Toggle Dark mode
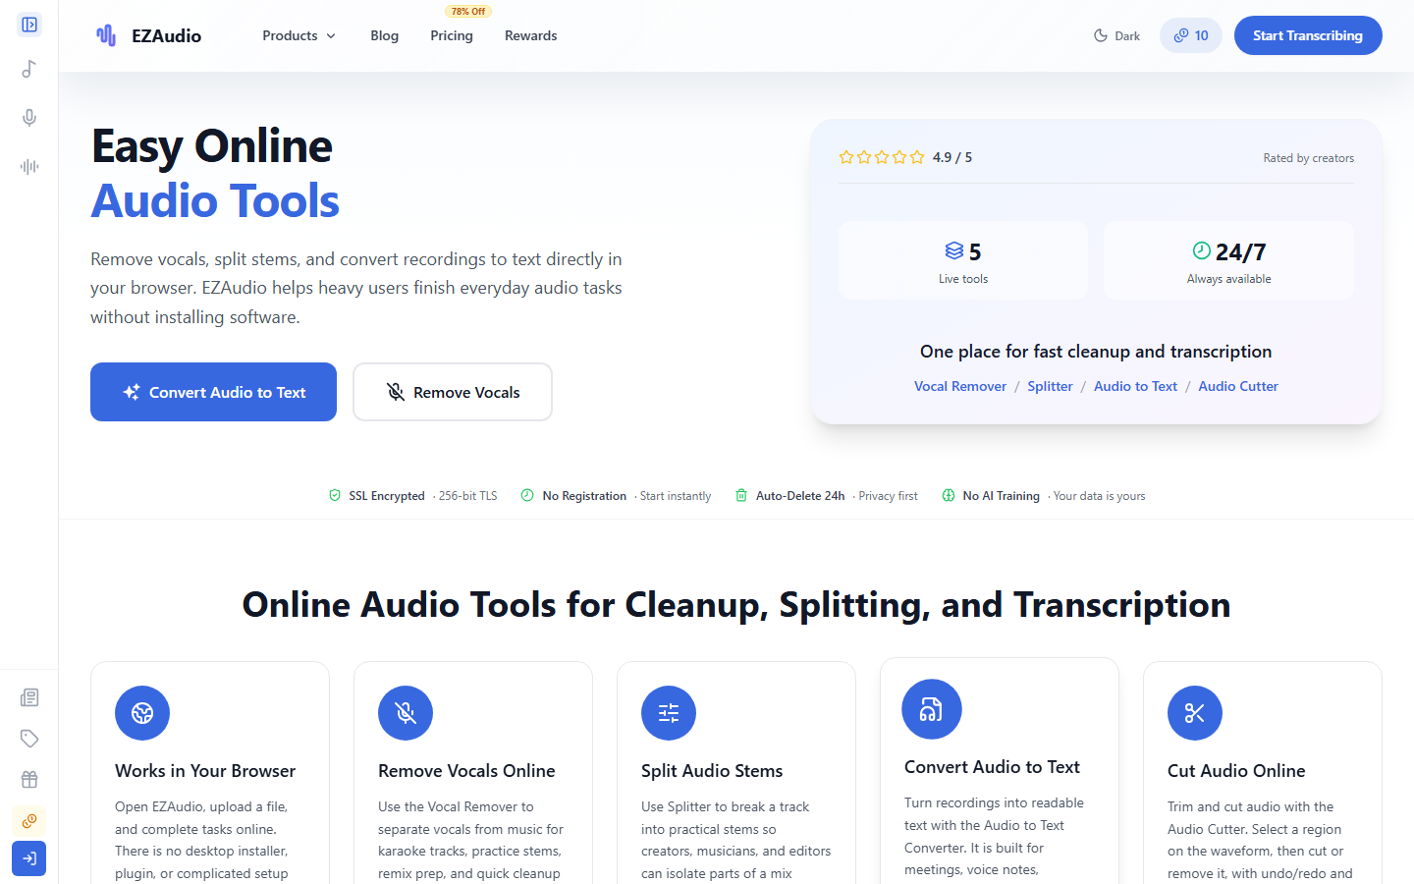 (x=1116, y=35)
